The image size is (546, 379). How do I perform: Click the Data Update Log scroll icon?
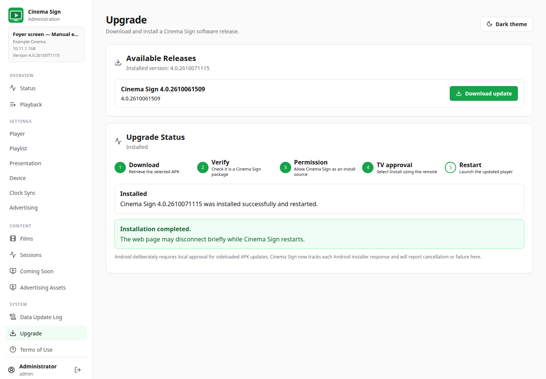[13, 317]
